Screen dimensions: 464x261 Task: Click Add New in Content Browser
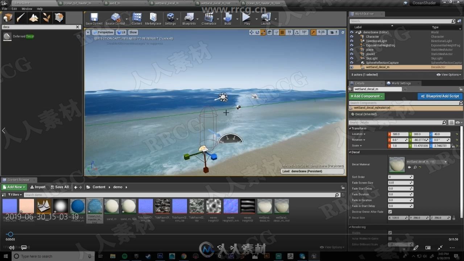click(x=14, y=187)
